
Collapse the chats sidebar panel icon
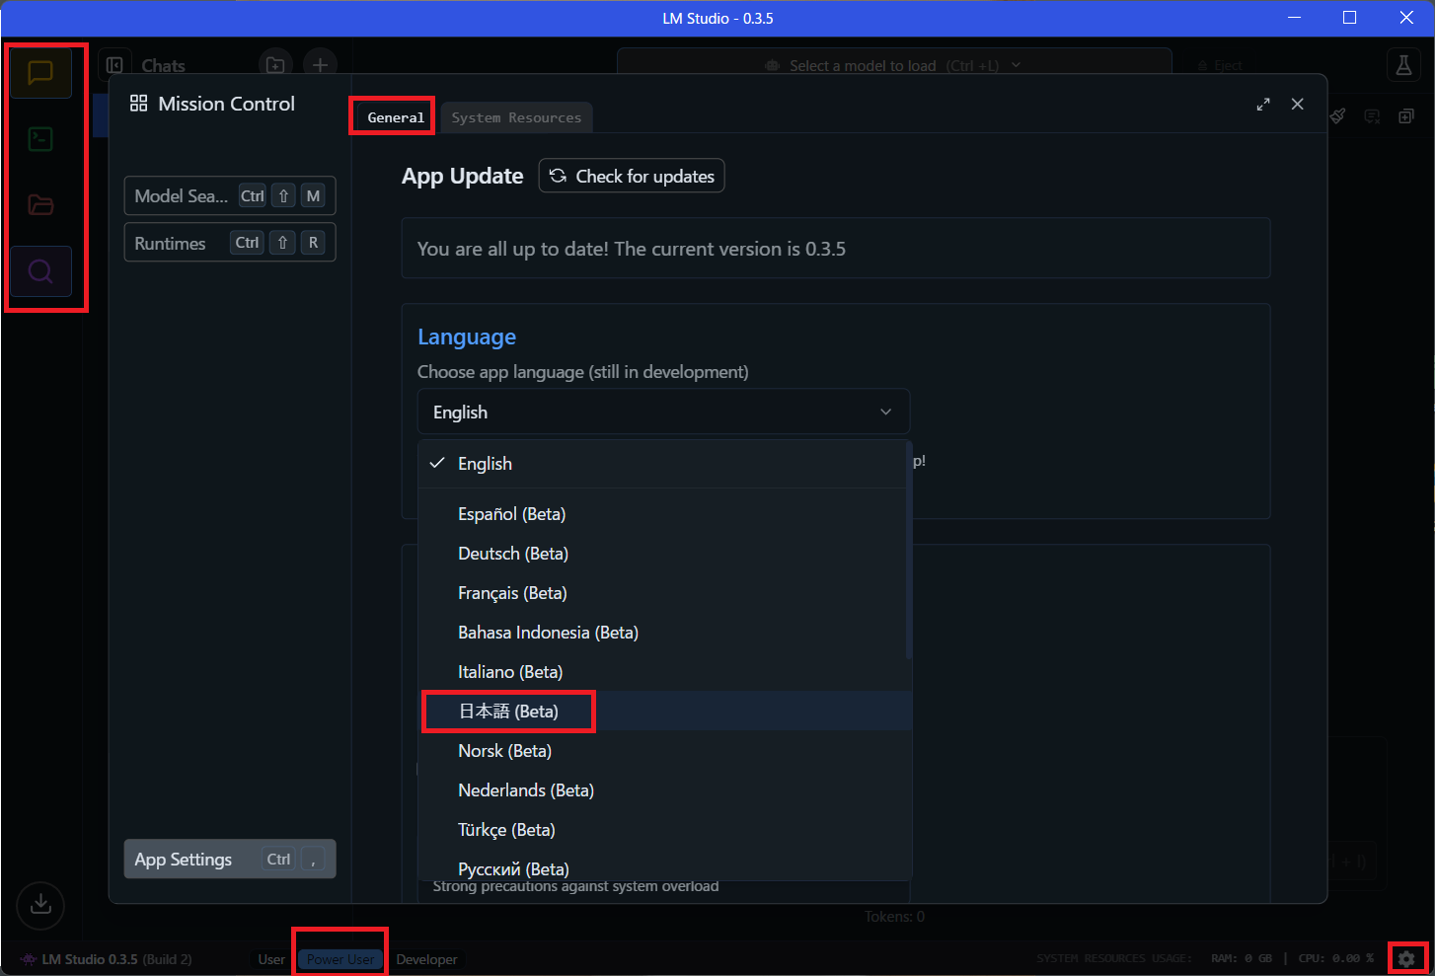[x=114, y=65]
